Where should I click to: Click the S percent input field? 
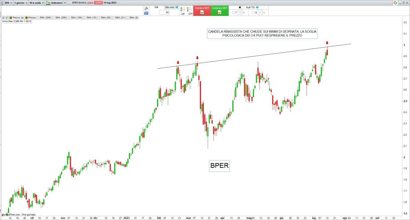point(260,12)
